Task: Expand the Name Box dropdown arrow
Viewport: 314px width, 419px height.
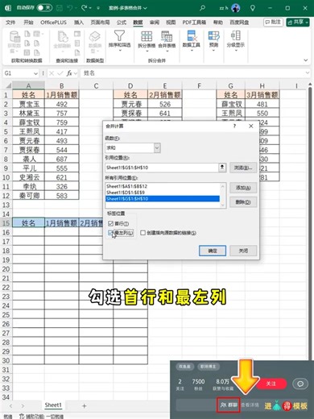Action: pyautogui.click(x=35, y=73)
